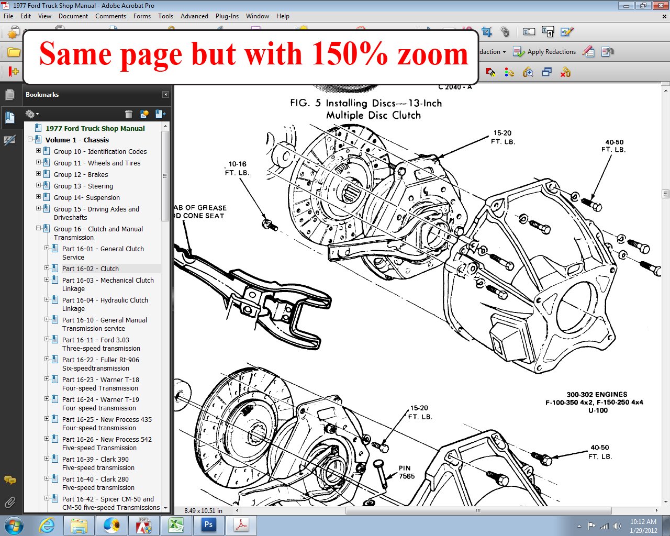The width and height of the screenshot is (670, 536).
Task: Create a new bookmark
Action: tap(144, 114)
